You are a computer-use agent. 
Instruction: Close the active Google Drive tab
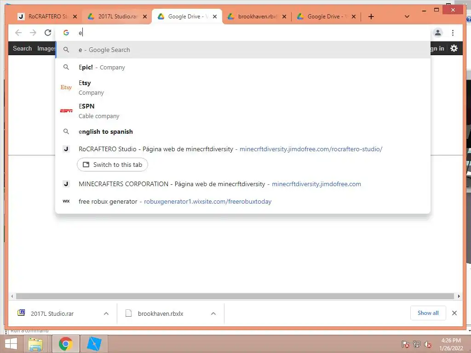tap(215, 17)
